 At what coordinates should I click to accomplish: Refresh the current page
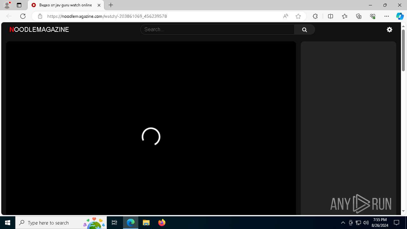pos(23,16)
